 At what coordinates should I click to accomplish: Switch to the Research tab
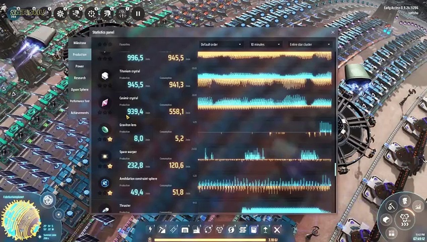[x=80, y=78]
